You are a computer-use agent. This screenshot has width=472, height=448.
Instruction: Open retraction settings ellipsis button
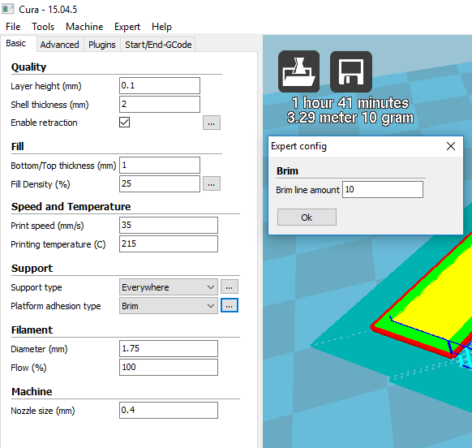pos(212,123)
